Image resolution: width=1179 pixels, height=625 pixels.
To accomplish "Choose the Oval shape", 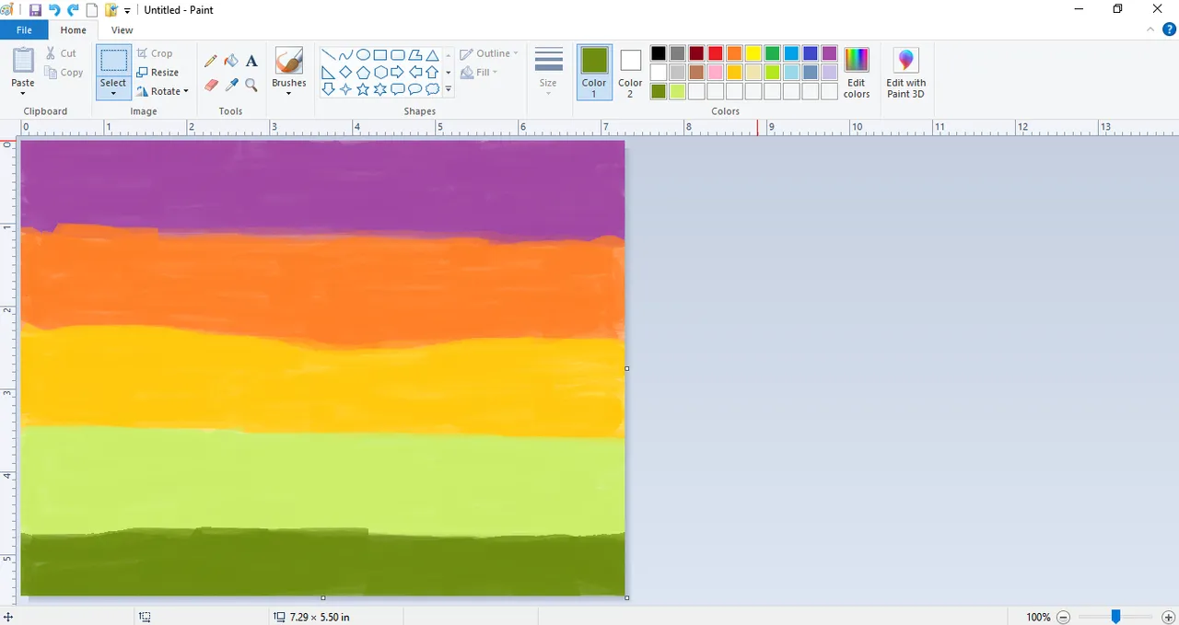I will (363, 55).
